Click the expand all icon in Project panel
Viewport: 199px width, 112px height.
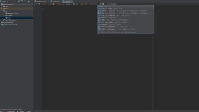22,1
